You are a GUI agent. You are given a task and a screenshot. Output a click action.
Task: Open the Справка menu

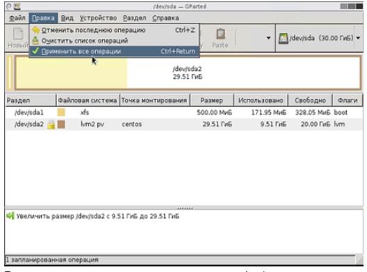165,18
